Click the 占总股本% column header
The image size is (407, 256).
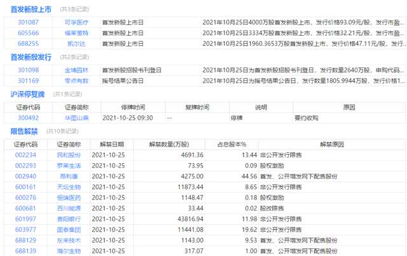[231, 145]
